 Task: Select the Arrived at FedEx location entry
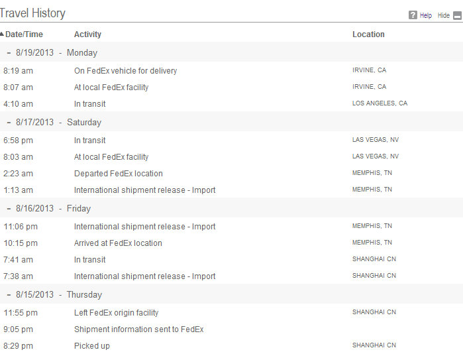pos(118,243)
